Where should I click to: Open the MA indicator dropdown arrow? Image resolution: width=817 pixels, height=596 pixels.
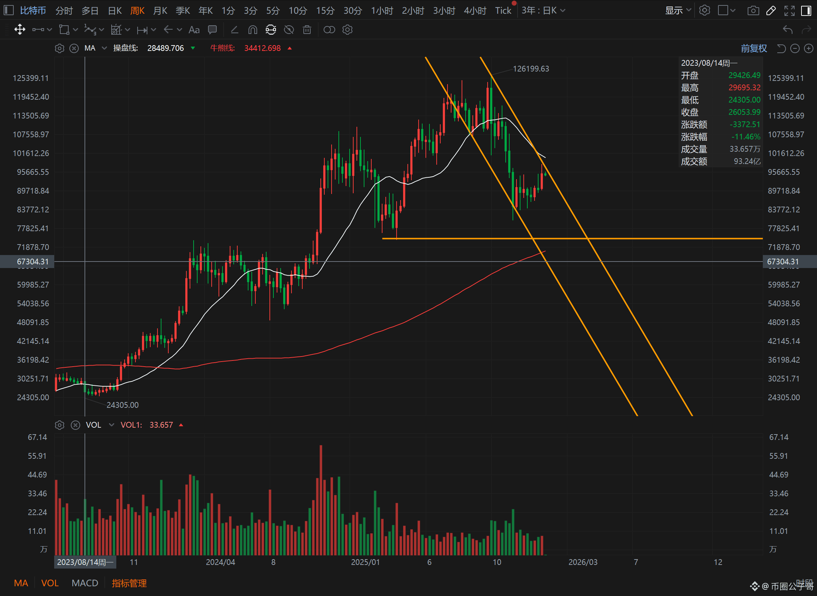coord(104,48)
